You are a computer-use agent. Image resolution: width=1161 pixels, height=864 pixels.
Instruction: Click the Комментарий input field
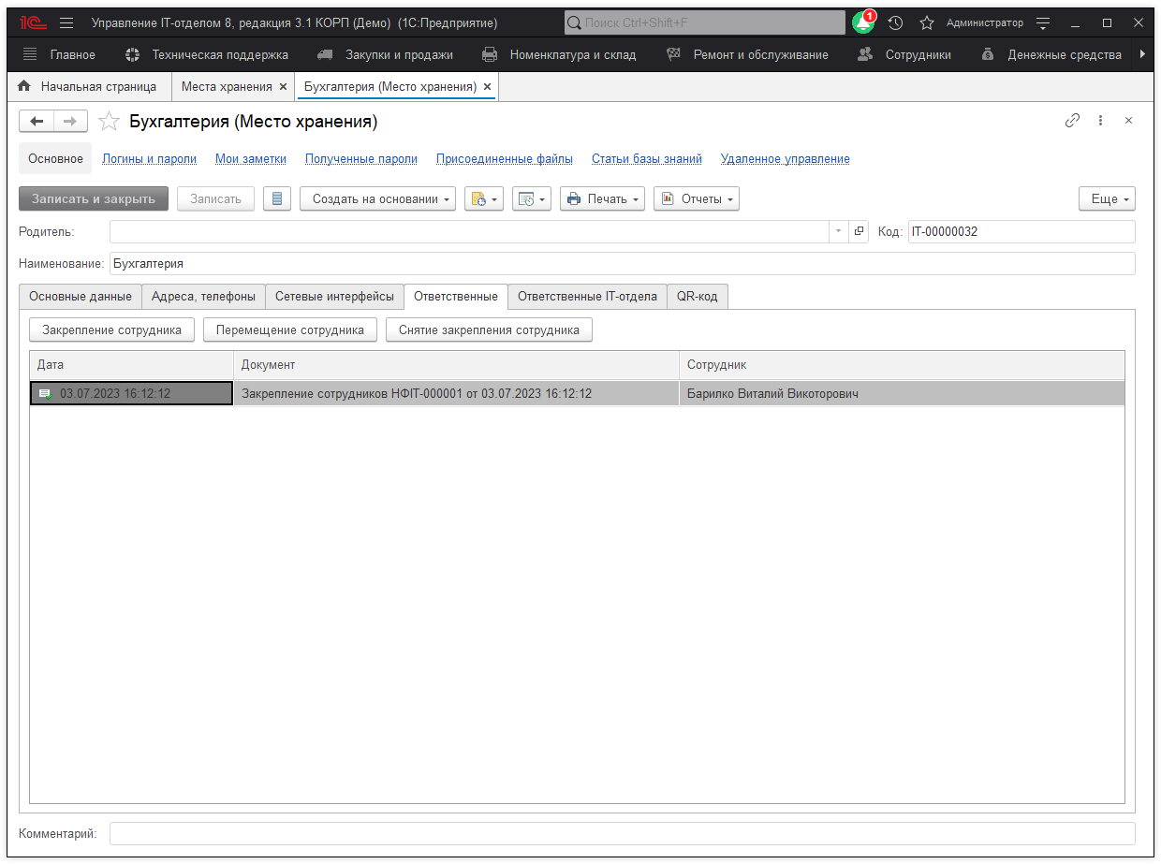[622, 833]
